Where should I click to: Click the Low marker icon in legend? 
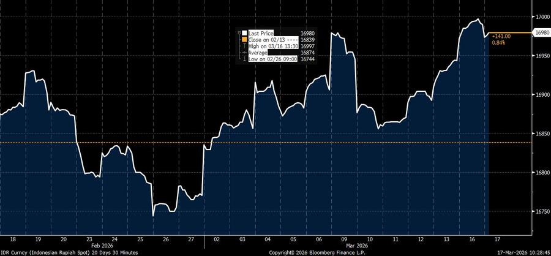pos(244,59)
